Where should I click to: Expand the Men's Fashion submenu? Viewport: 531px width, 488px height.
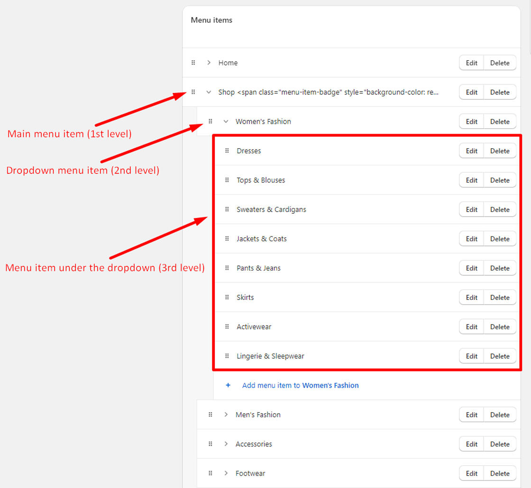[226, 415]
